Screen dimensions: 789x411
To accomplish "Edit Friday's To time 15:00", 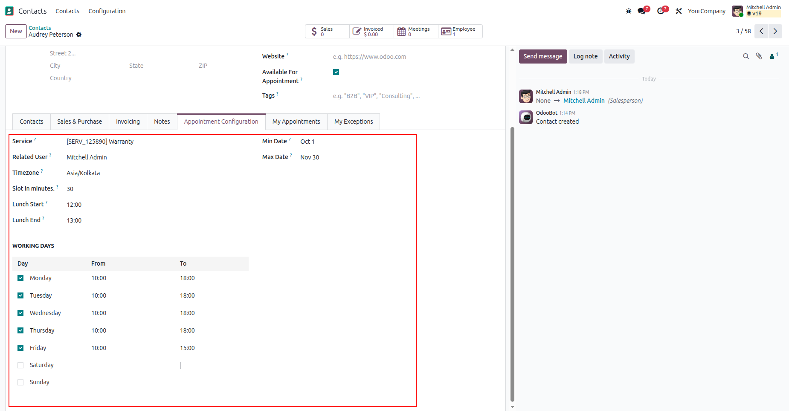I will pyautogui.click(x=187, y=348).
